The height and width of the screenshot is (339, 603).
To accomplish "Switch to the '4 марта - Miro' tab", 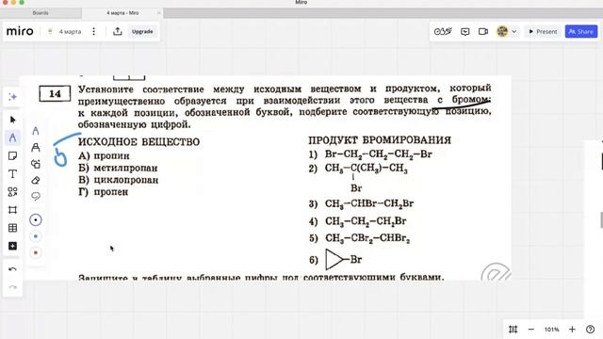I will pyautogui.click(x=122, y=12).
